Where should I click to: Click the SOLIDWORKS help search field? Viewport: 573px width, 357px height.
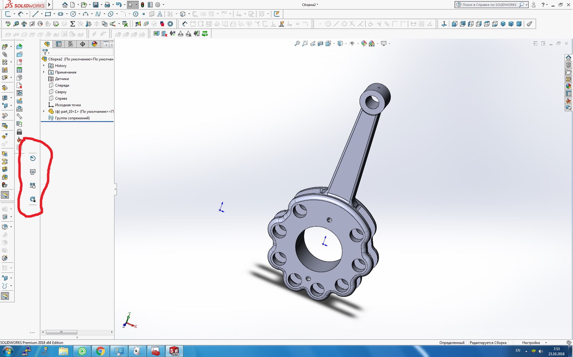(489, 5)
